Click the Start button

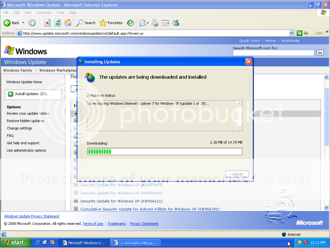point(15,243)
